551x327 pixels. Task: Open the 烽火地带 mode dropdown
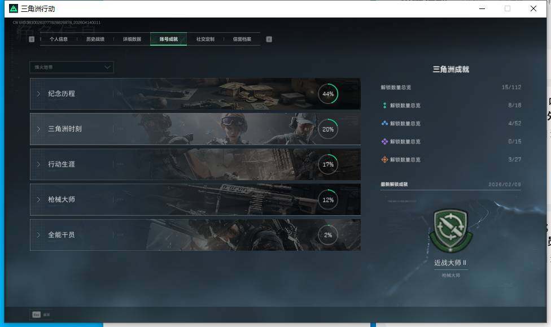pyautogui.click(x=72, y=67)
